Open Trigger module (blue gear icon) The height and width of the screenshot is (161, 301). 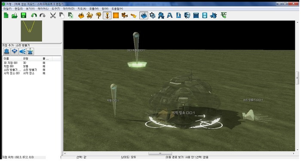click(152, 15)
